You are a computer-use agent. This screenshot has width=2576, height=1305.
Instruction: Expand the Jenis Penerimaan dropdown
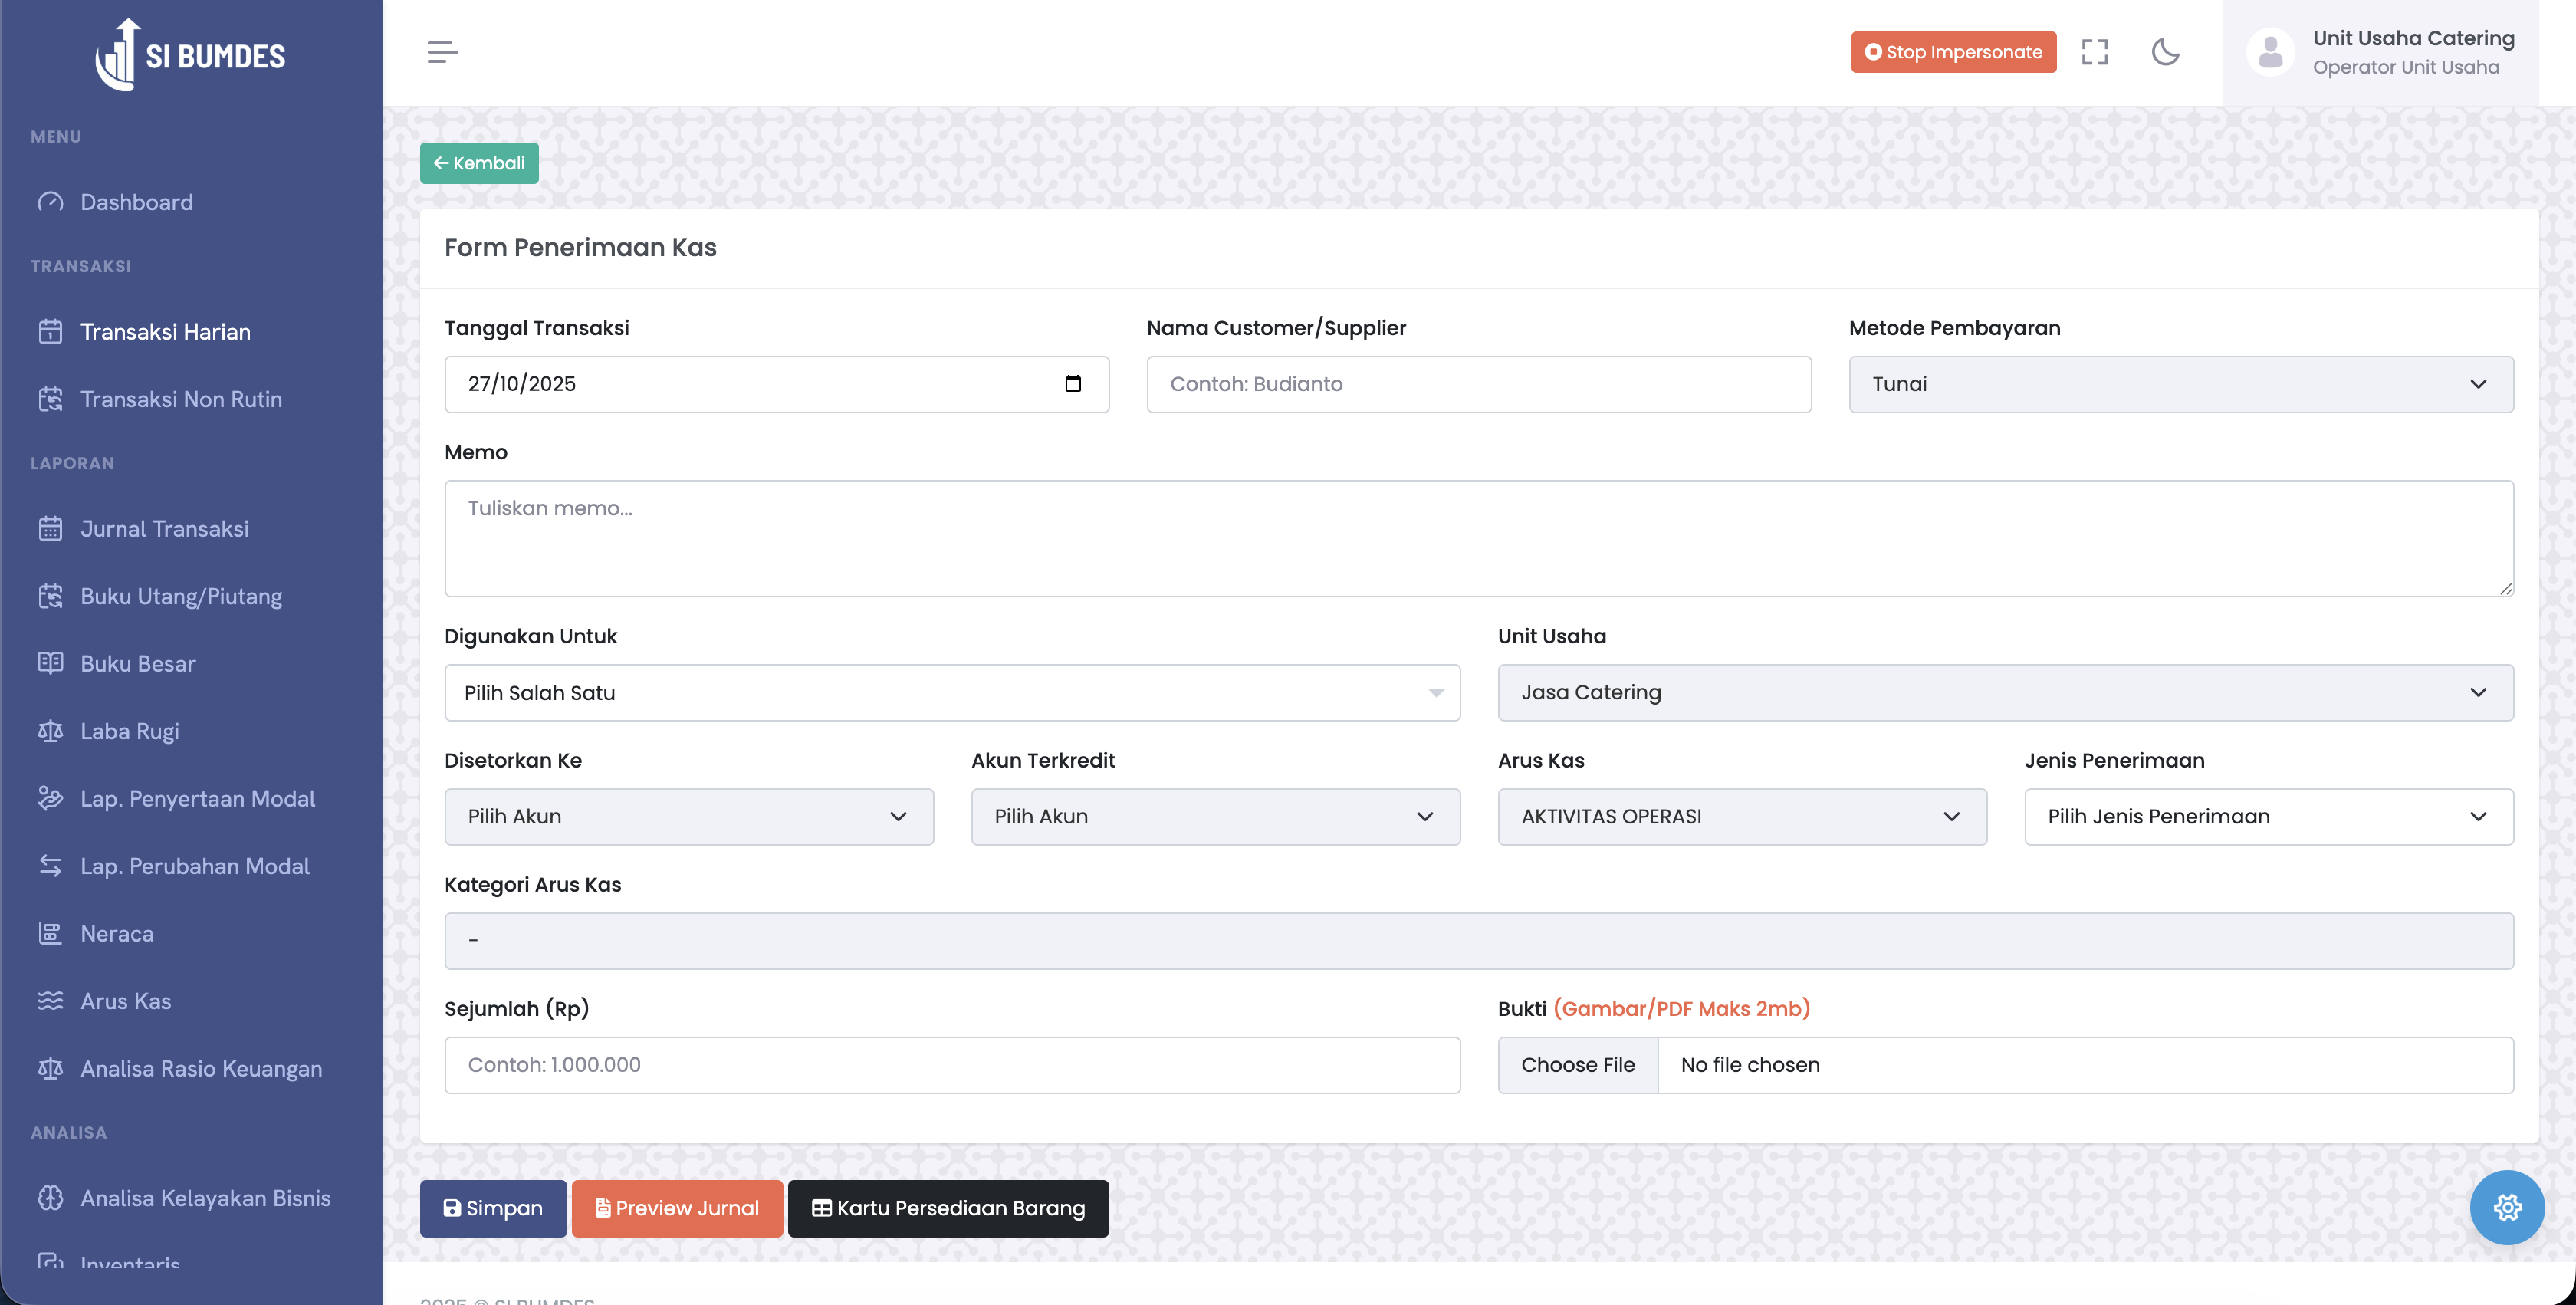pos(2268,816)
